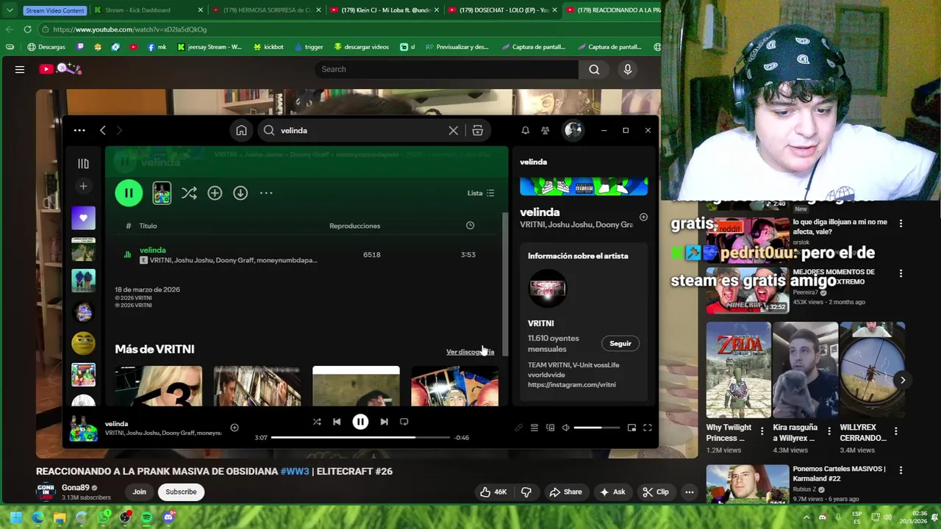Viewport: 941px width, 529px height.
Task: Click the Join button for Gona89
Action: click(x=139, y=492)
